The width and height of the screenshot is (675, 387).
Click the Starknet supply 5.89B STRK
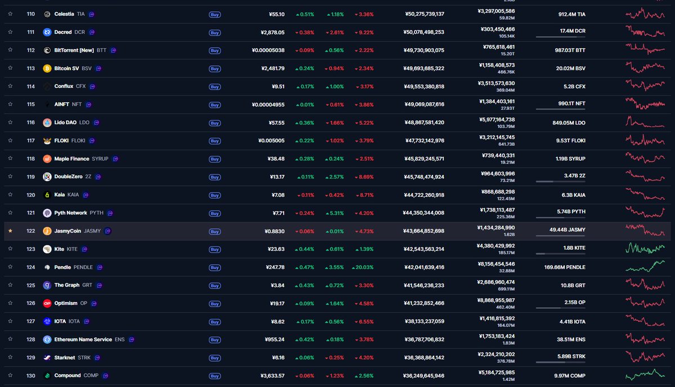click(x=571, y=357)
